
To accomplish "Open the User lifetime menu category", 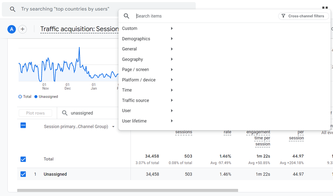I will pos(134,121).
